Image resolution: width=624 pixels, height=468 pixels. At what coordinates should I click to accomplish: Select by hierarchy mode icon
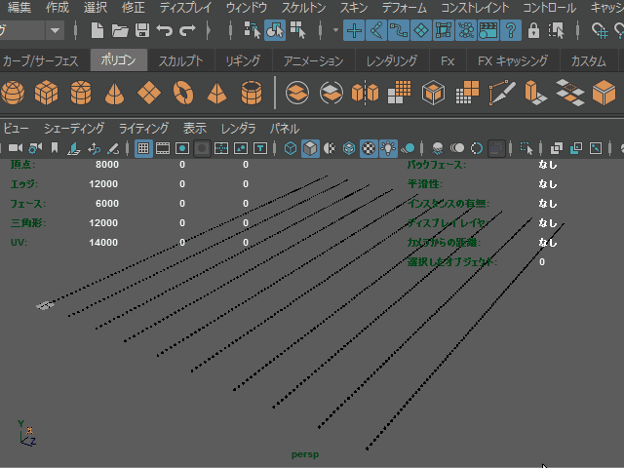[x=253, y=30]
